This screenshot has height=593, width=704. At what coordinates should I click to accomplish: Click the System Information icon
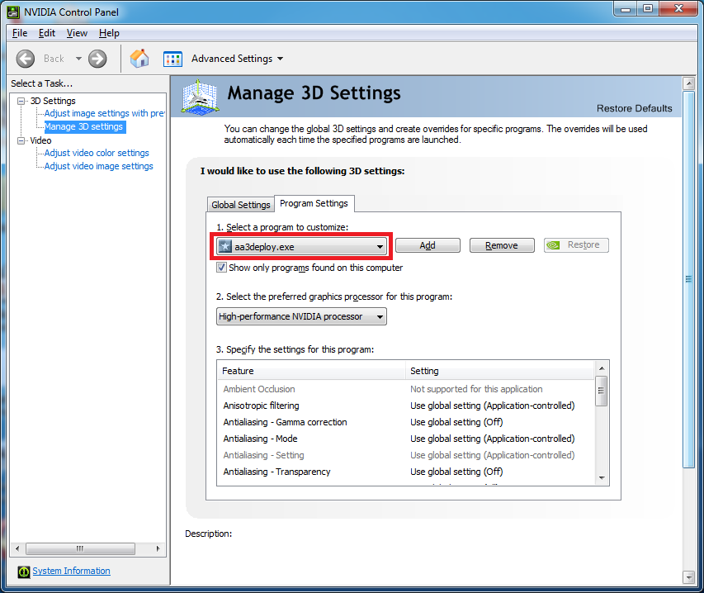click(x=24, y=572)
